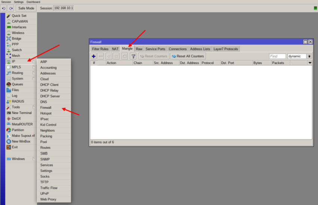Sort by Chain column header
The image size is (318, 205).
point(143,63)
